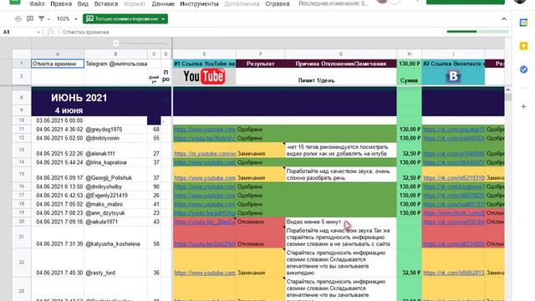Select row 13 header
Image resolution: width=535 pixels, height=301 pixels.
[x=22, y=150]
